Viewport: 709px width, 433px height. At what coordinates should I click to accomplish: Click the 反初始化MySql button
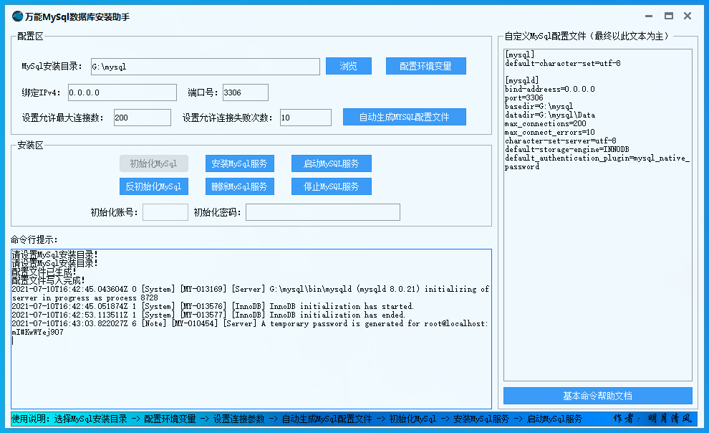click(x=153, y=186)
